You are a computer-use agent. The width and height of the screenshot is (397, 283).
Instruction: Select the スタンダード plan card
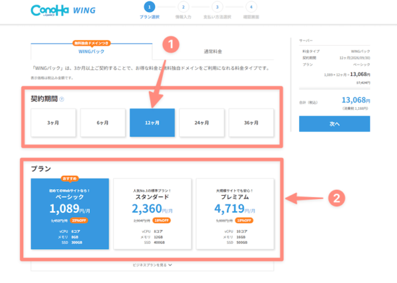152,213
